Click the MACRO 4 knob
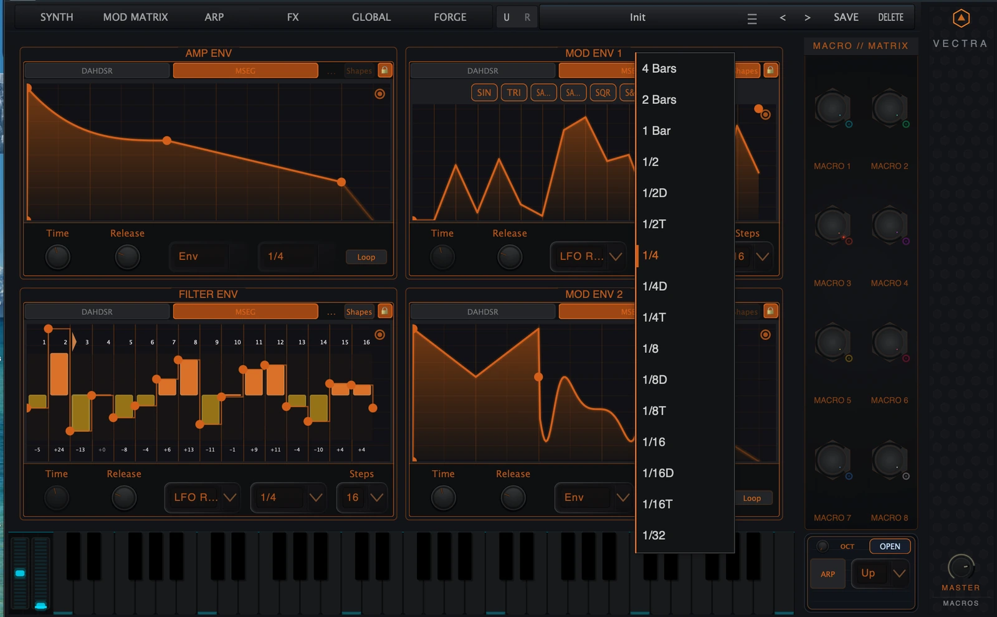This screenshot has height=617, width=997. click(889, 225)
